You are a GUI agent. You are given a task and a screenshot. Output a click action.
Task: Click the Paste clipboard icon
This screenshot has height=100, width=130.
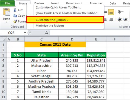coord(6,12)
